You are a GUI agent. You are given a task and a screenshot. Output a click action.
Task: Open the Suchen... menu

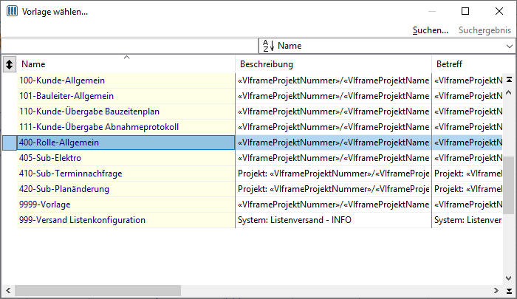coord(431,30)
